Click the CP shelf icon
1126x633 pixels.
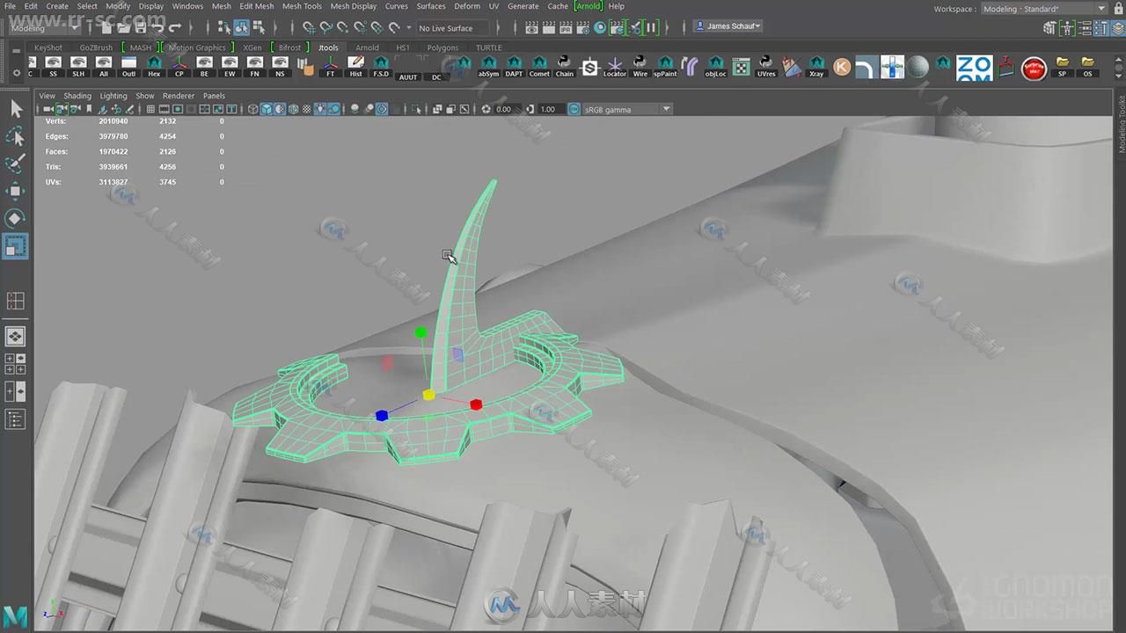[179, 67]
